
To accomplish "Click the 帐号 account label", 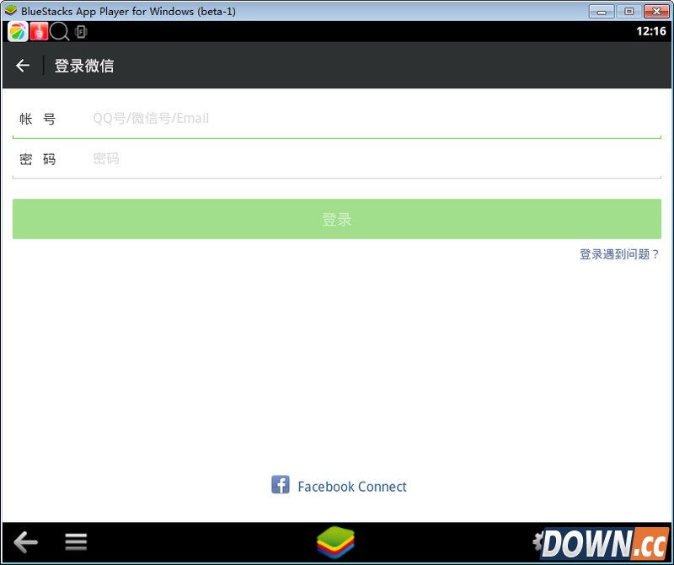I will coord(39,118).
